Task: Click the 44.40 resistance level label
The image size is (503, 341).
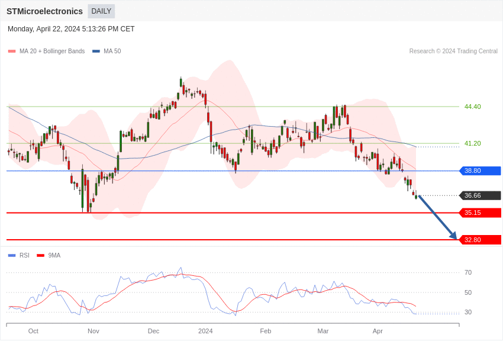Action: pyautogui.click(x=472, y=107)
